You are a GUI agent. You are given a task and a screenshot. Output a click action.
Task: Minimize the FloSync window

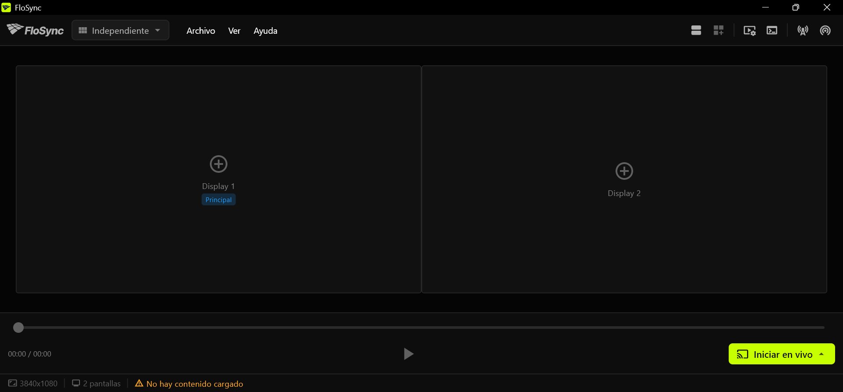coord(765,7)
